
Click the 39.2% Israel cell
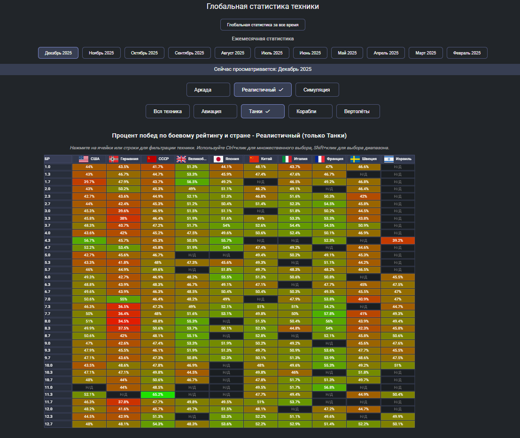(x=397, y=240)
